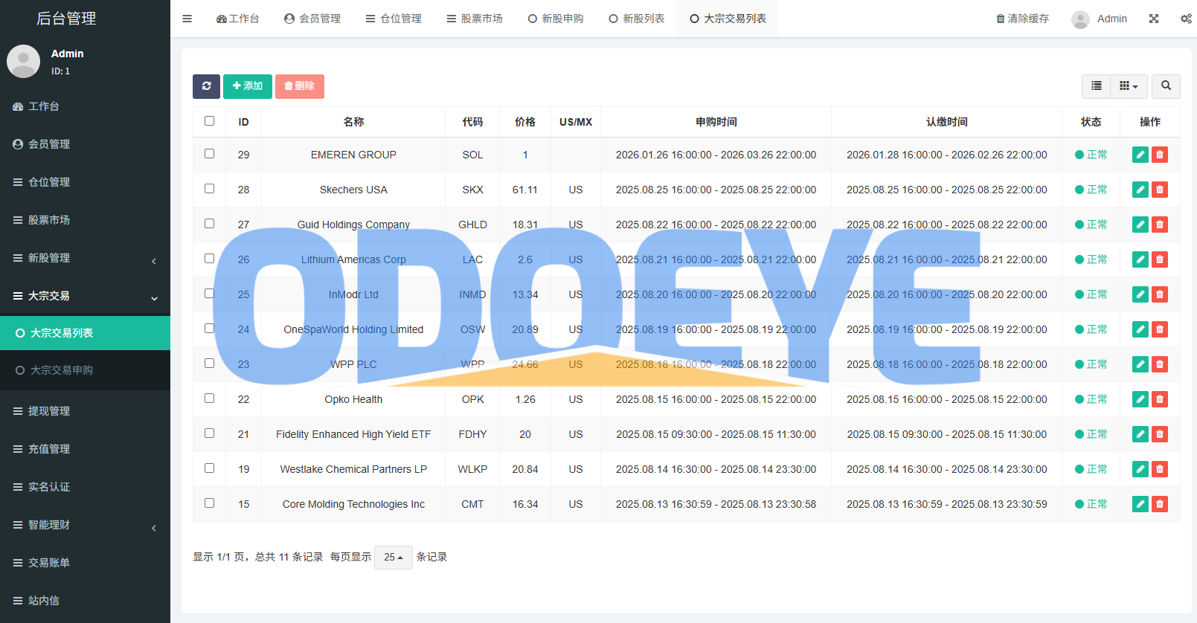Select all rows with header checkbox

(x=210, y=121)
